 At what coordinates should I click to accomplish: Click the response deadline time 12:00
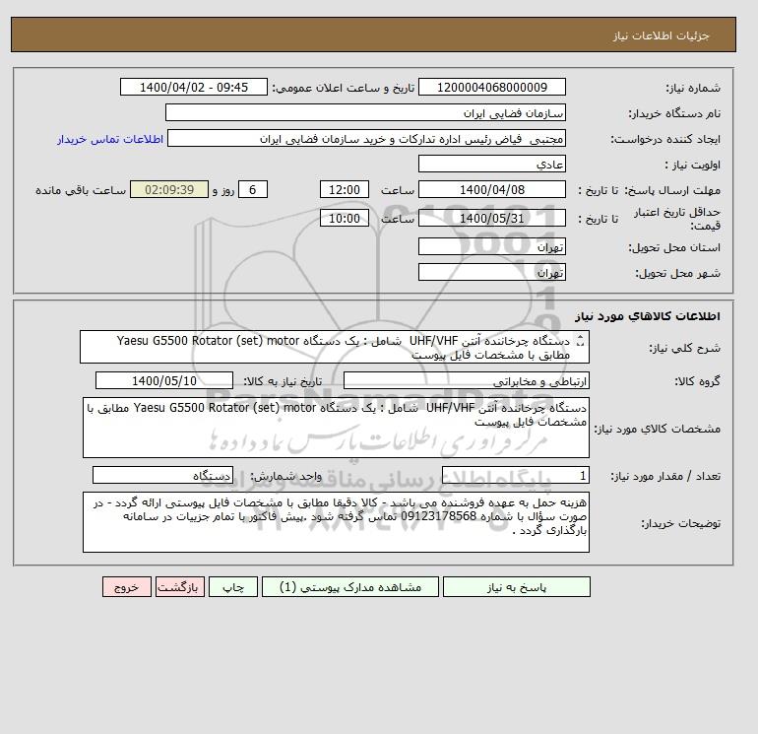345,190
